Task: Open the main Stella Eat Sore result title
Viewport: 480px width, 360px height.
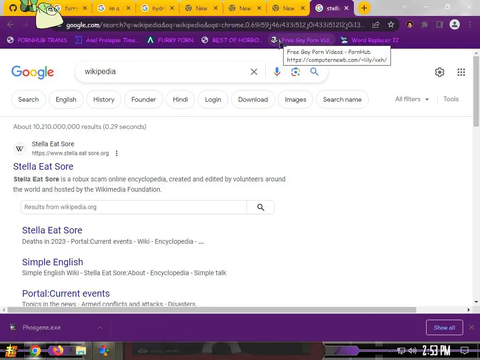Action: click(x=43, y=166)
